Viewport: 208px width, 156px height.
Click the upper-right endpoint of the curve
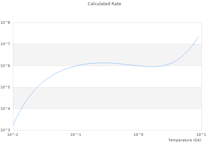tap(199, 36)
